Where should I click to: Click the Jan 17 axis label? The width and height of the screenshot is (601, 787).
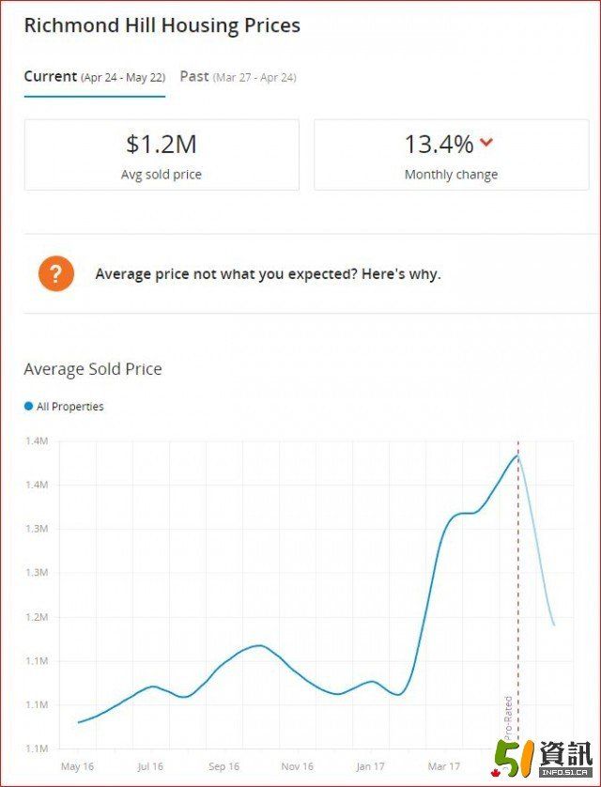coord(370,766)
